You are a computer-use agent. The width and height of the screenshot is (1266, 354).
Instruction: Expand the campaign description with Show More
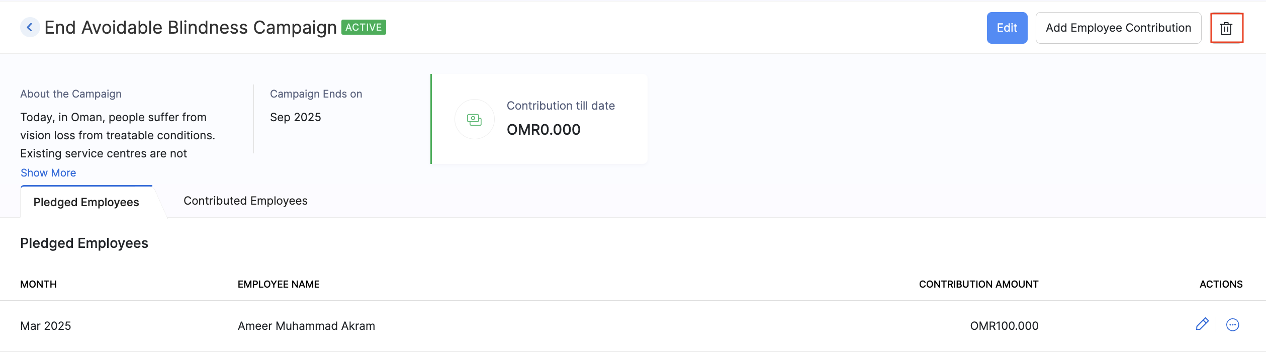48,172
